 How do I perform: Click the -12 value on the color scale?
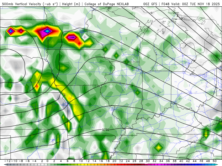(x=7, y=161)
